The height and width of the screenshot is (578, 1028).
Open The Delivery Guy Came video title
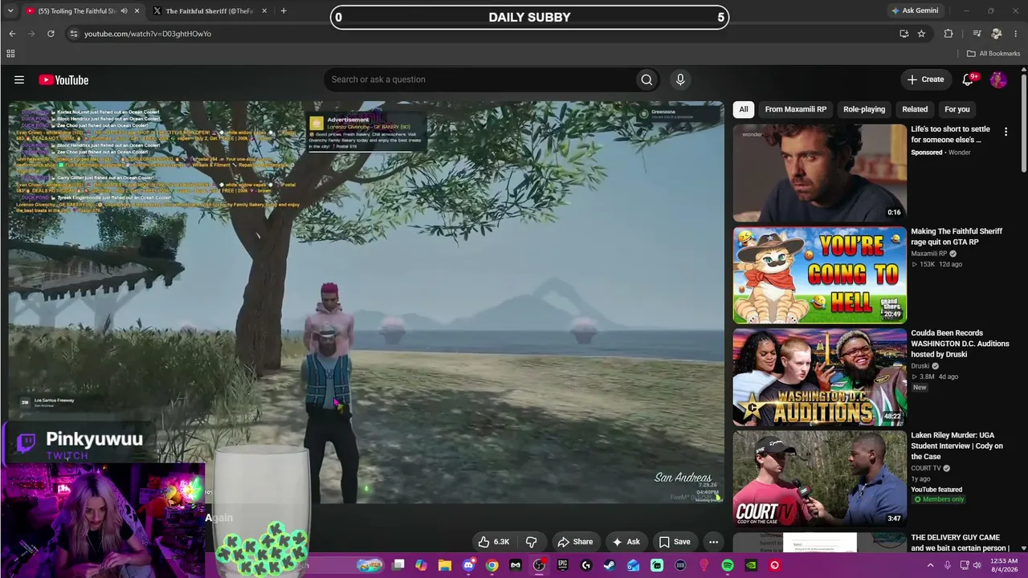961,543
